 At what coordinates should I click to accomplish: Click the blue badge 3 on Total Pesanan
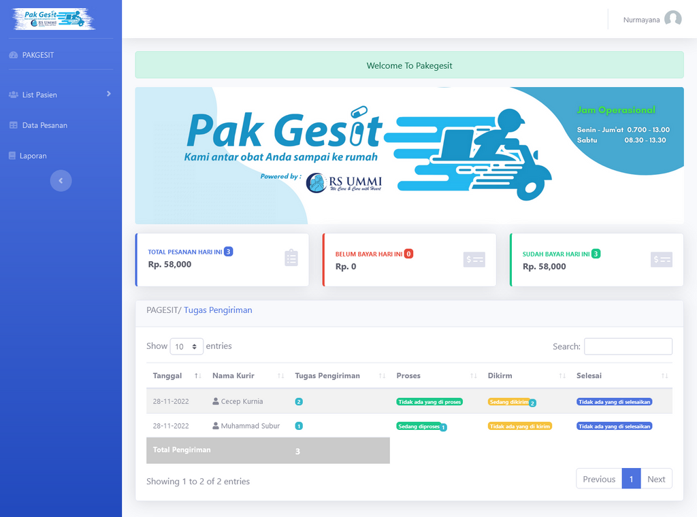[229, 252]
